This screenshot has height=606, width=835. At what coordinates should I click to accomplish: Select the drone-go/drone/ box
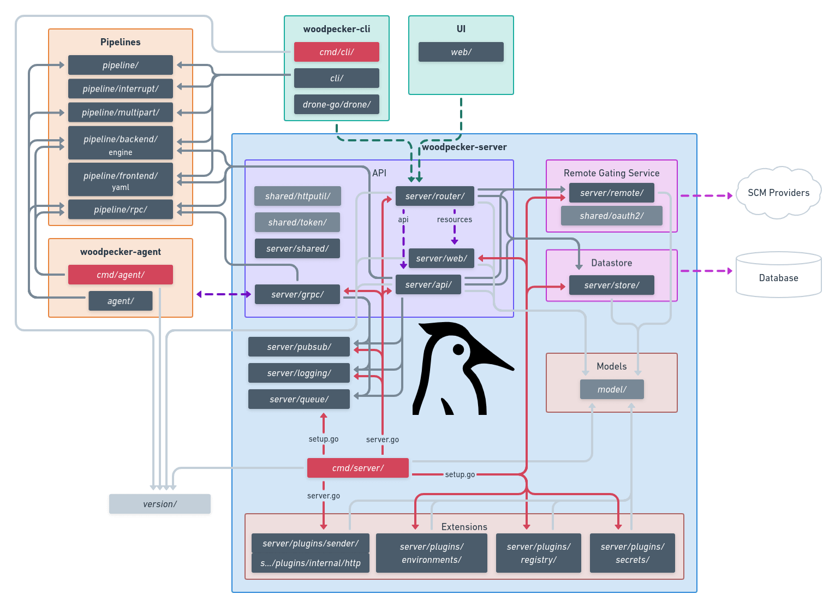pos(337,104)
